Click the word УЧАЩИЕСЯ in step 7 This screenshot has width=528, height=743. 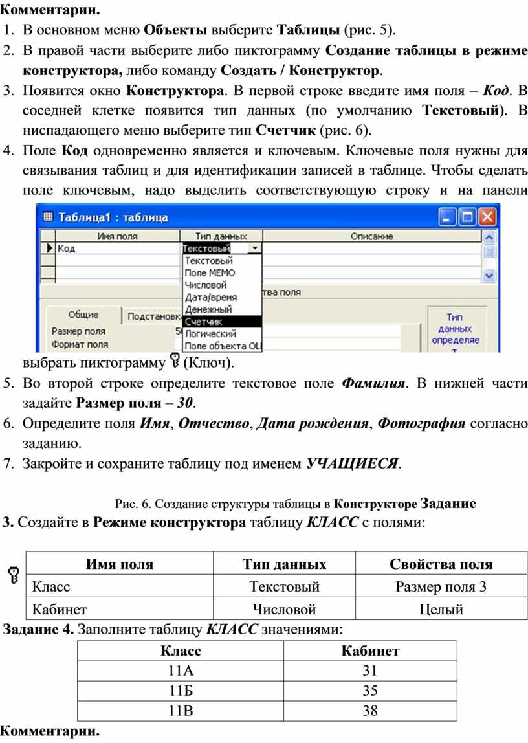tap(351, 463)
